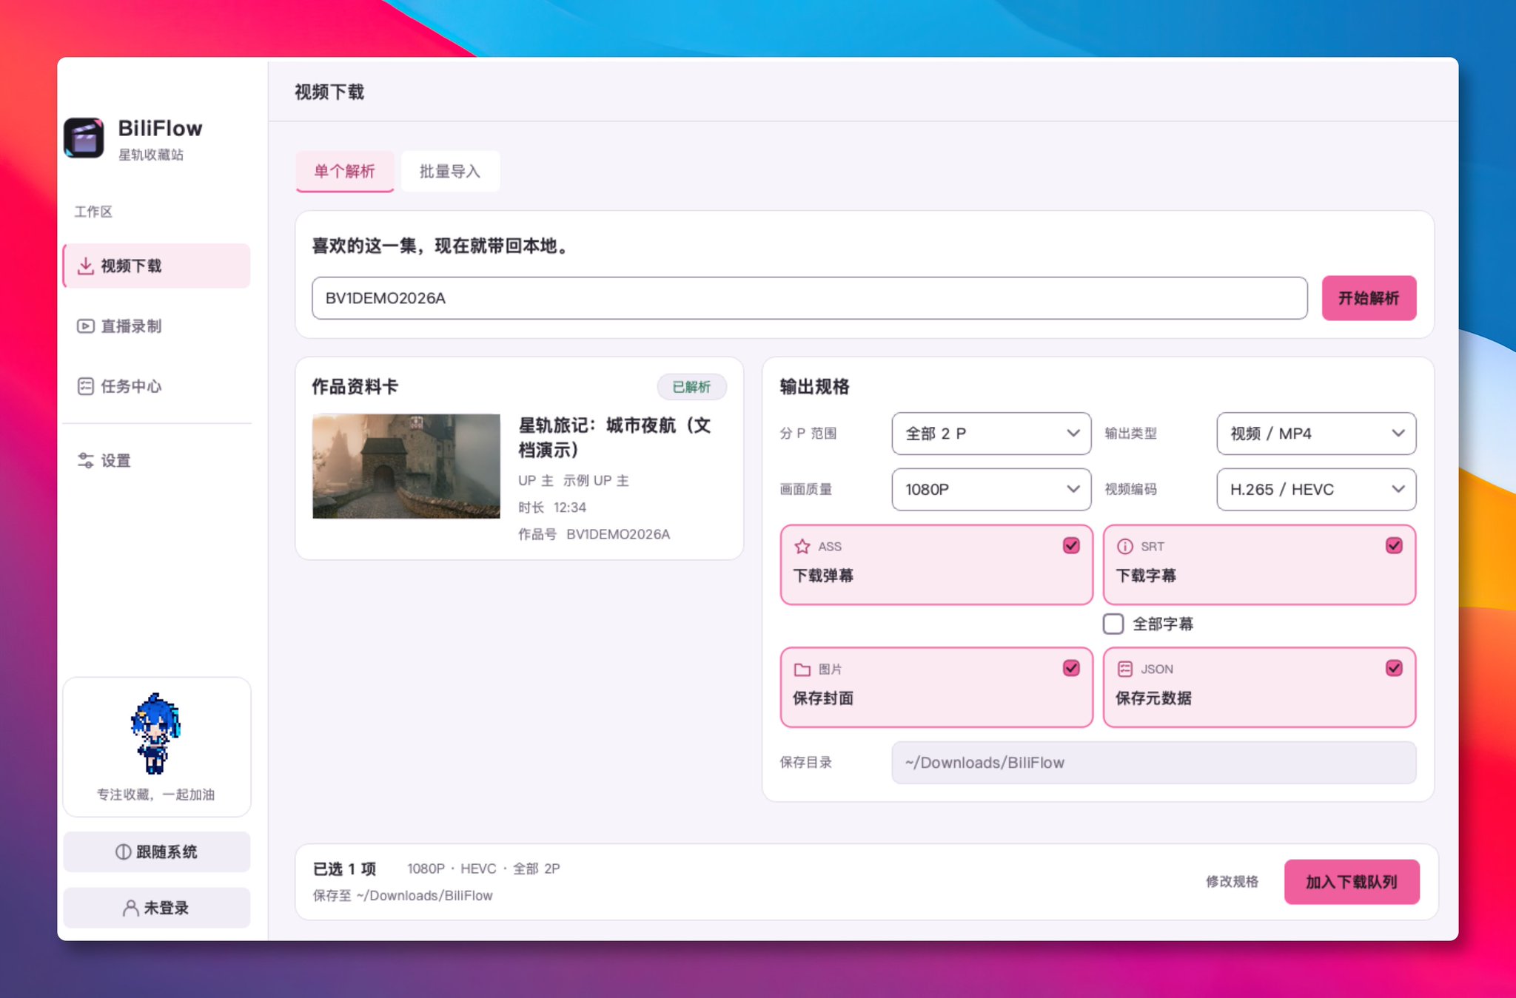Uncheck the 下载字幕 SRT checkbox
This screenshot has width=1516, height=998.
(x=1394, y=546)
